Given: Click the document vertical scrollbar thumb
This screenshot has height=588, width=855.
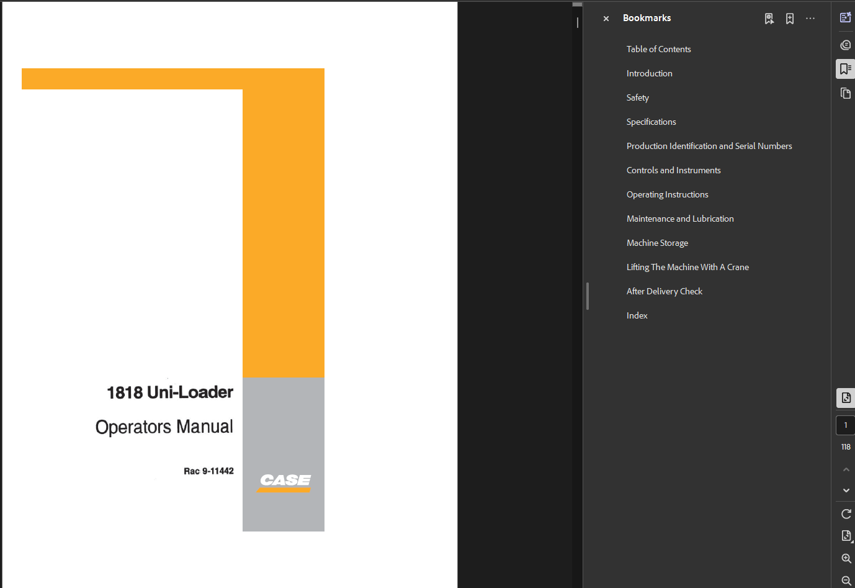Looking at the screenshot, I should (577, 4).
